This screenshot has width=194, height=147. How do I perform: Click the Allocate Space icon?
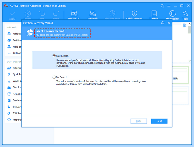pyautogui.click(x=112, y=13)
